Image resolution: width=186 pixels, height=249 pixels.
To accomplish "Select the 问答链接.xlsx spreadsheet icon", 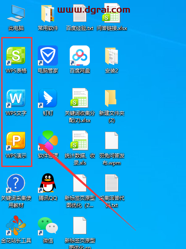I will [x=111, y=13].
